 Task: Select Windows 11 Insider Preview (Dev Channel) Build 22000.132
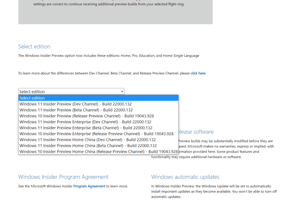pos(98,104)
